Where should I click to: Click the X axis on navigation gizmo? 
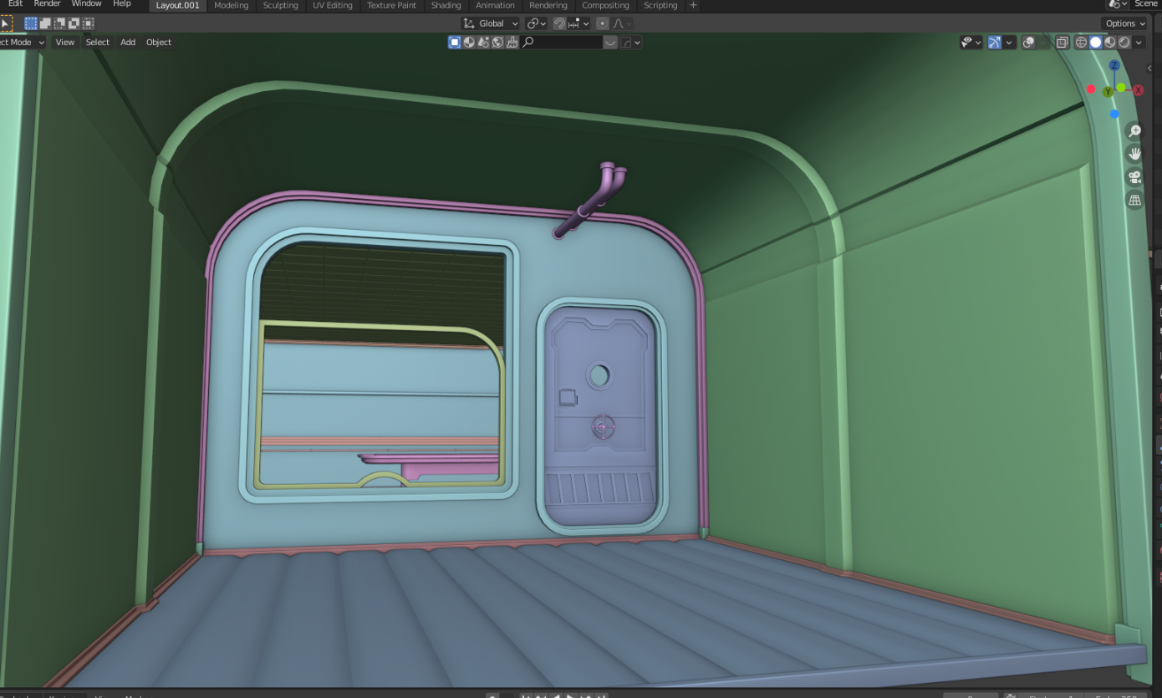tap(1139, 90)
